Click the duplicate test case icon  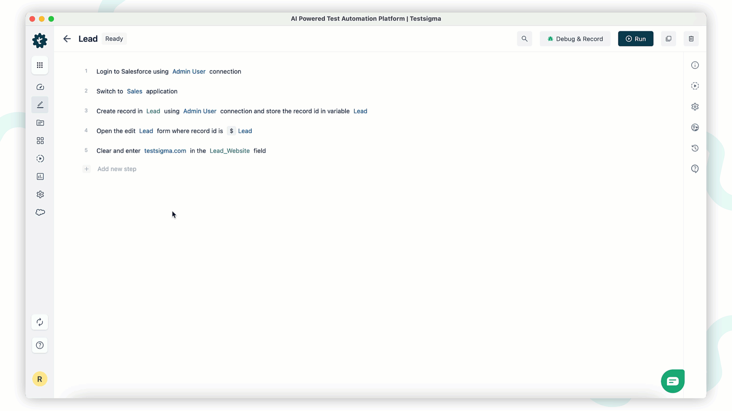click(669, 39)
